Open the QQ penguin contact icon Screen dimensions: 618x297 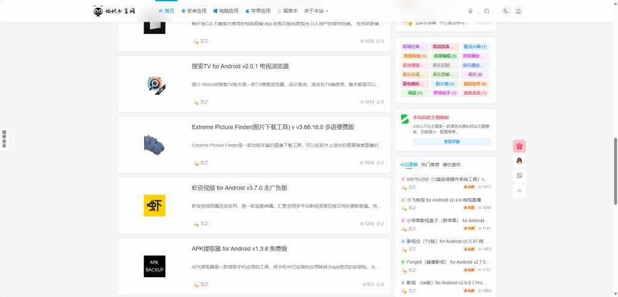519,161
